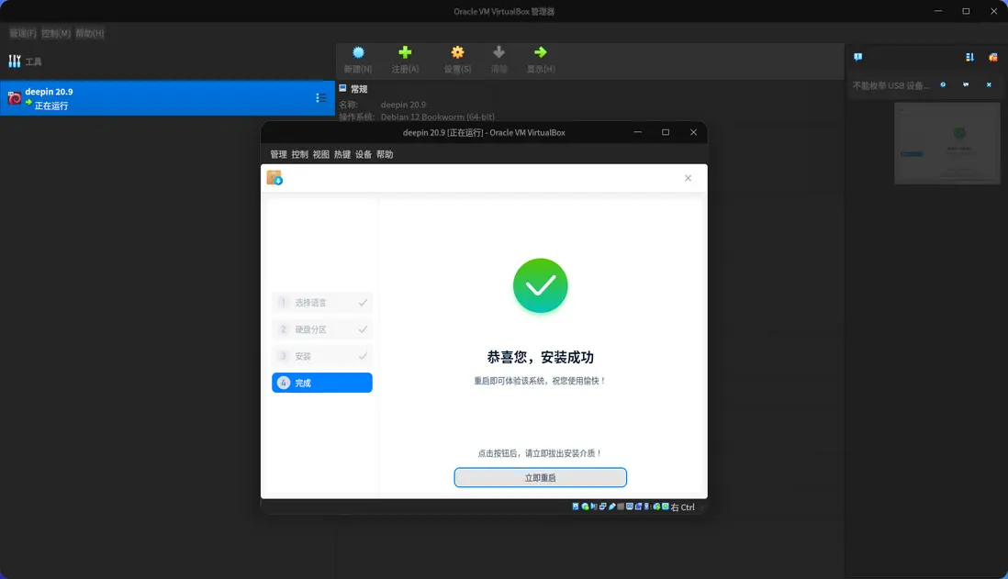
Task: Click the 工具 (Tools) hamburger icon
Action: [x=15, y=61]
